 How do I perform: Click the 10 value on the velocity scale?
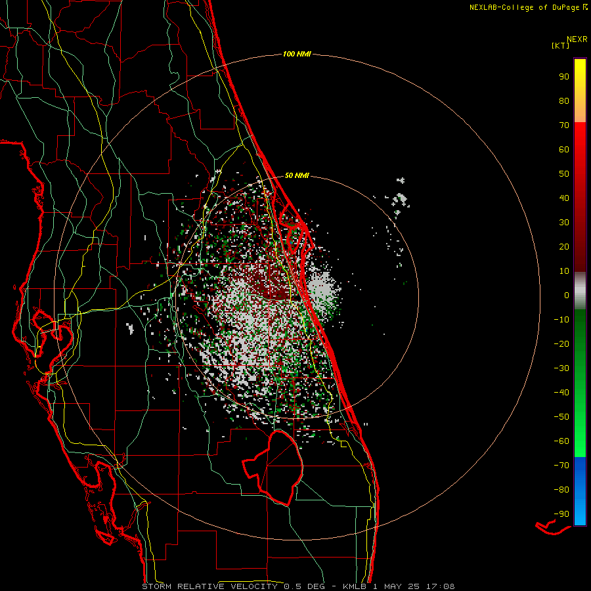click(564, 271)
